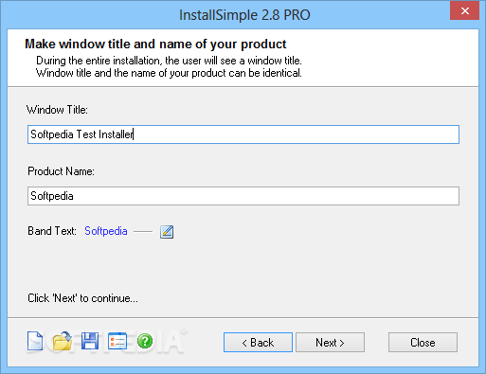Click the 'Window Title:' label
Viewport: 486px width, 374px height.
point(57,110)
